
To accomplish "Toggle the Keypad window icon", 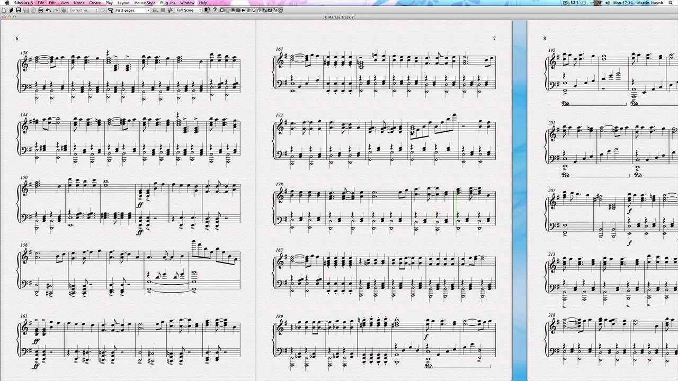I will [x=227, y=10].
